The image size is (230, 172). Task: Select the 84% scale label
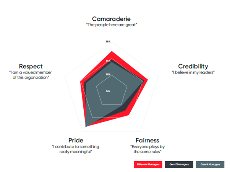pos(108,61)
